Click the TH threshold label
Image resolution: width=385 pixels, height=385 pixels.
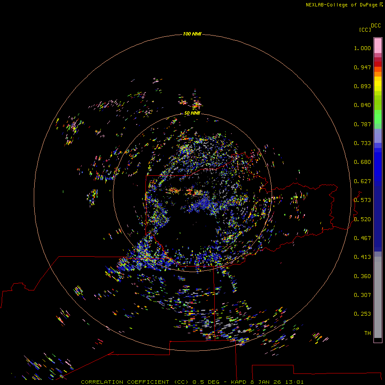[x=367, y=333]
